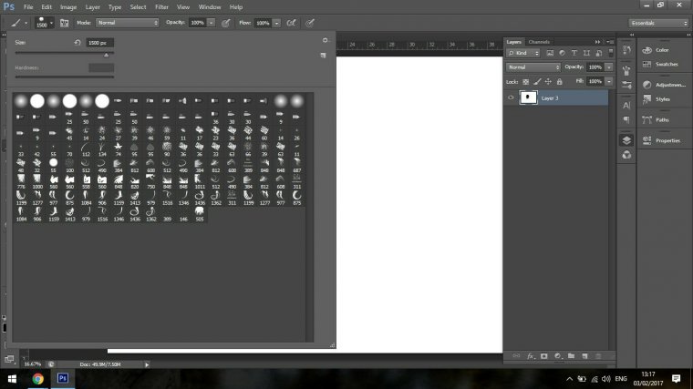Open the Styles panel
Image resolution: width=693 pixels, height=389 pixels.
[x=657, y=99]
